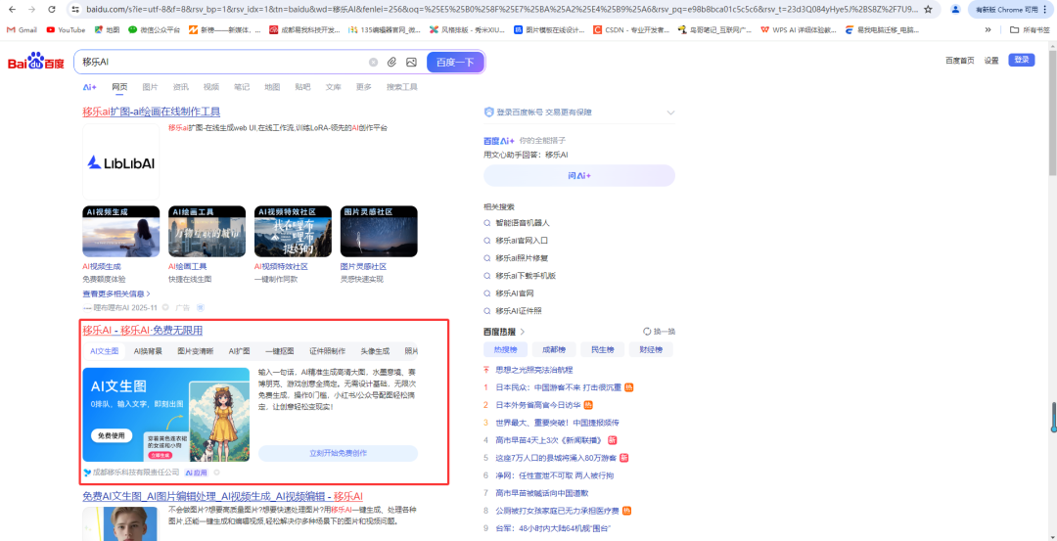Image resolution: width=1057 pixels, height=541 pixels.
Task: Click 有新版 Chrome 可用 update button
Action: (1011, 10)
